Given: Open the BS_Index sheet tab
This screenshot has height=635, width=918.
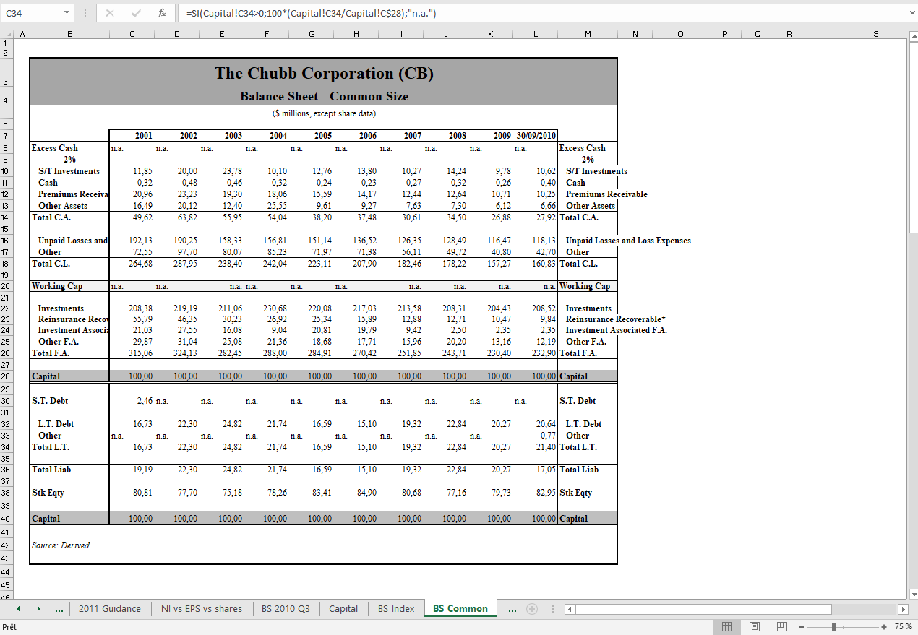Looking at the screenshot, I should click(x=396, y=608).
